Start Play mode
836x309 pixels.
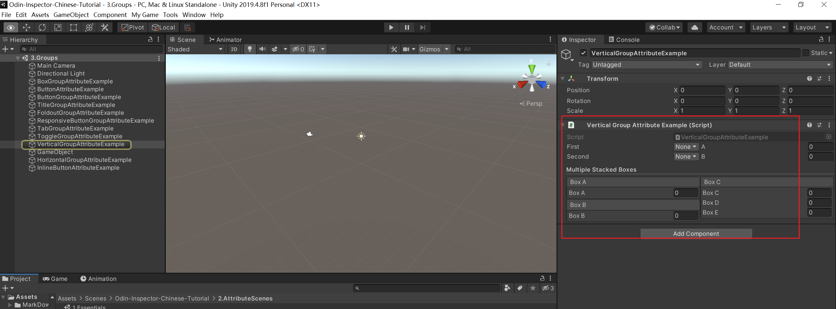click(x=391, y=27)
